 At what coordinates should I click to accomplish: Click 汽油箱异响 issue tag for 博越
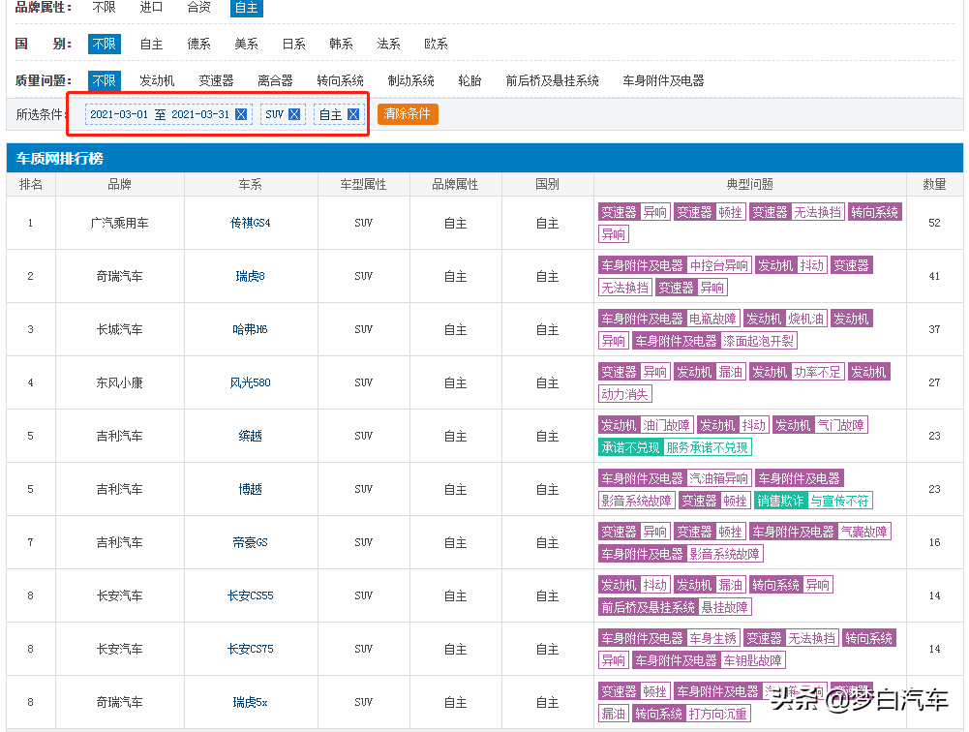(x=718, y=478)
